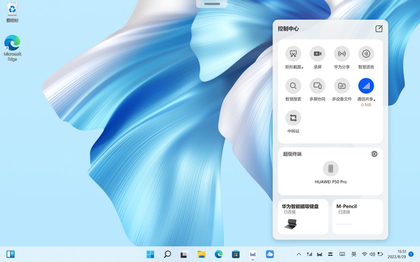Open the Huawei smart magnetic keyboard card
The image size is (420, 262).
[303, 217]
